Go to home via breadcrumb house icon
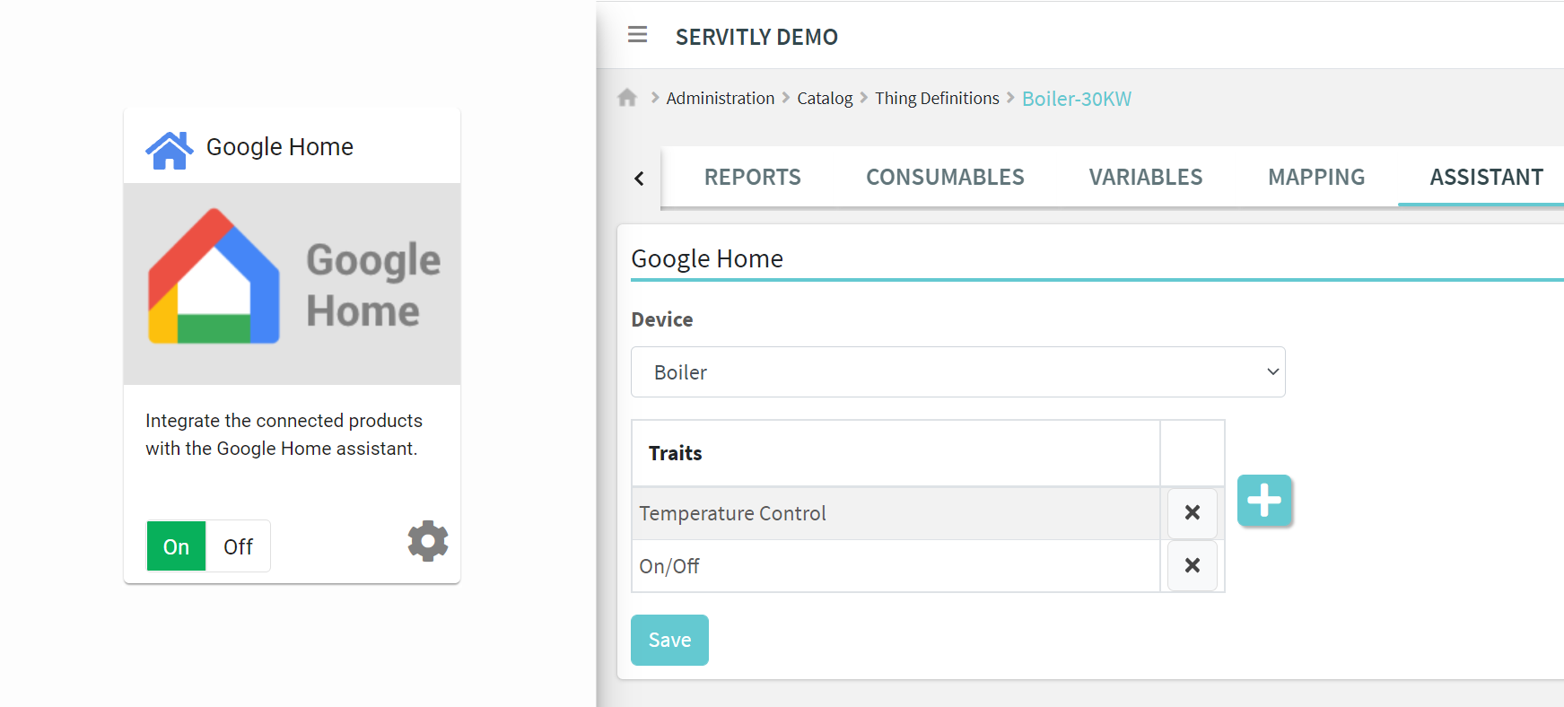The width and height of the screenshot is (1564, 707). tap(627, 98)
